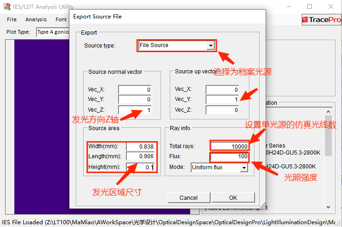
Task: Open the Font menu
Action: coord(61,19)
